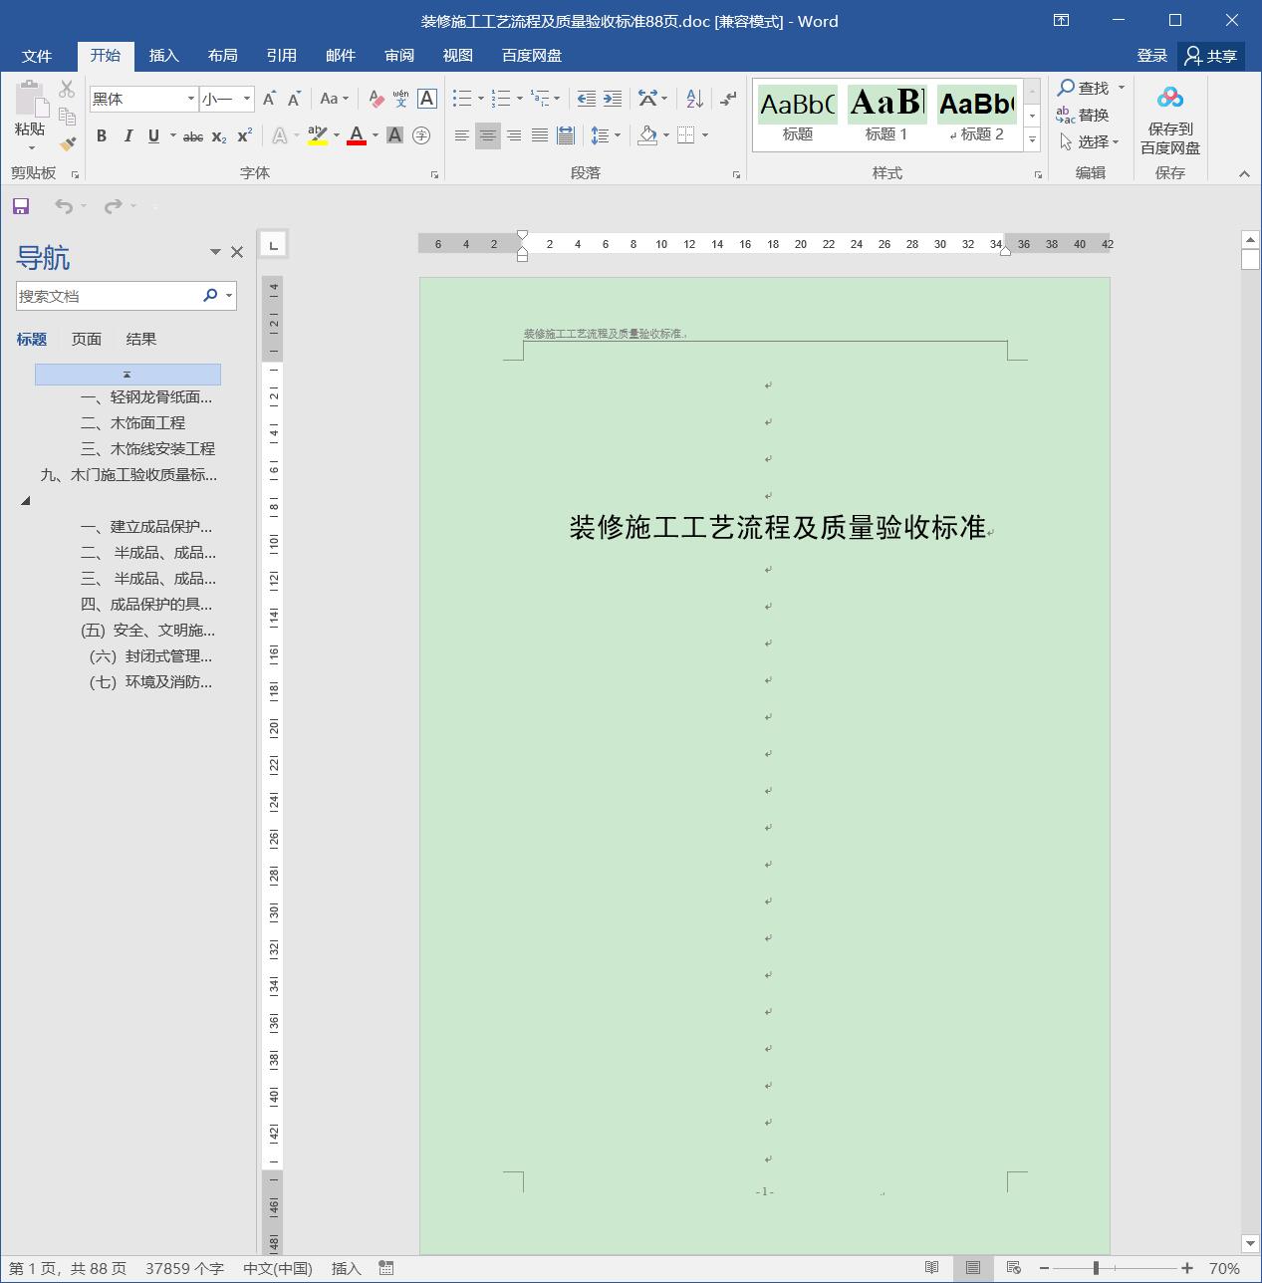Apply red font color
Viewport: 1262px width, 1283px height.
pyautogui.click(x=357, y=135)
